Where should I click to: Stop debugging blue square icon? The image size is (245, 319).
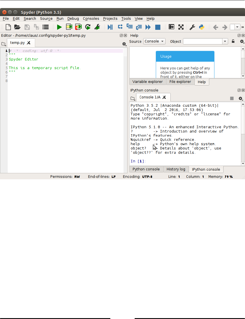click(x=158, y=27)
